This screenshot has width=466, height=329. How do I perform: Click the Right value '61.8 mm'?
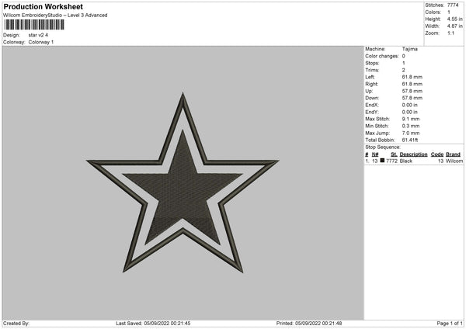coord(412,84)
